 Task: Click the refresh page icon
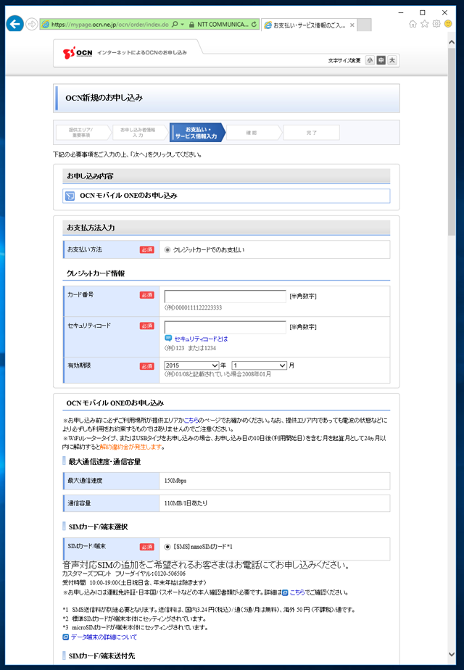254,25
